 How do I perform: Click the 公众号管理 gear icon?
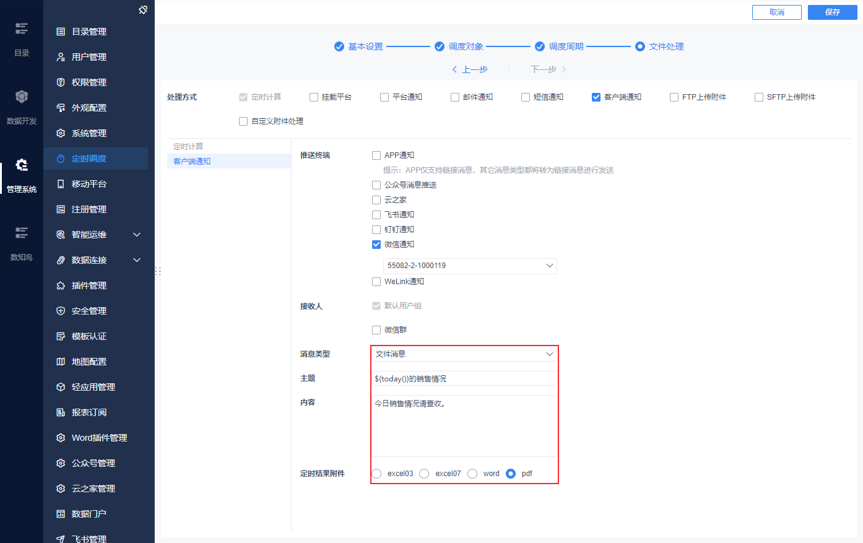tap(61, 463)
